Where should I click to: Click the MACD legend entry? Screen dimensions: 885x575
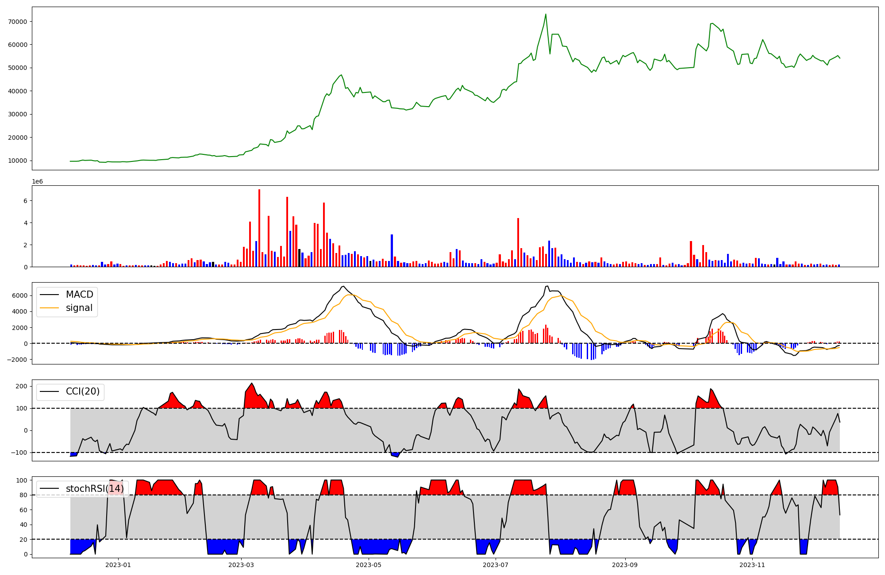coord(79,295)
